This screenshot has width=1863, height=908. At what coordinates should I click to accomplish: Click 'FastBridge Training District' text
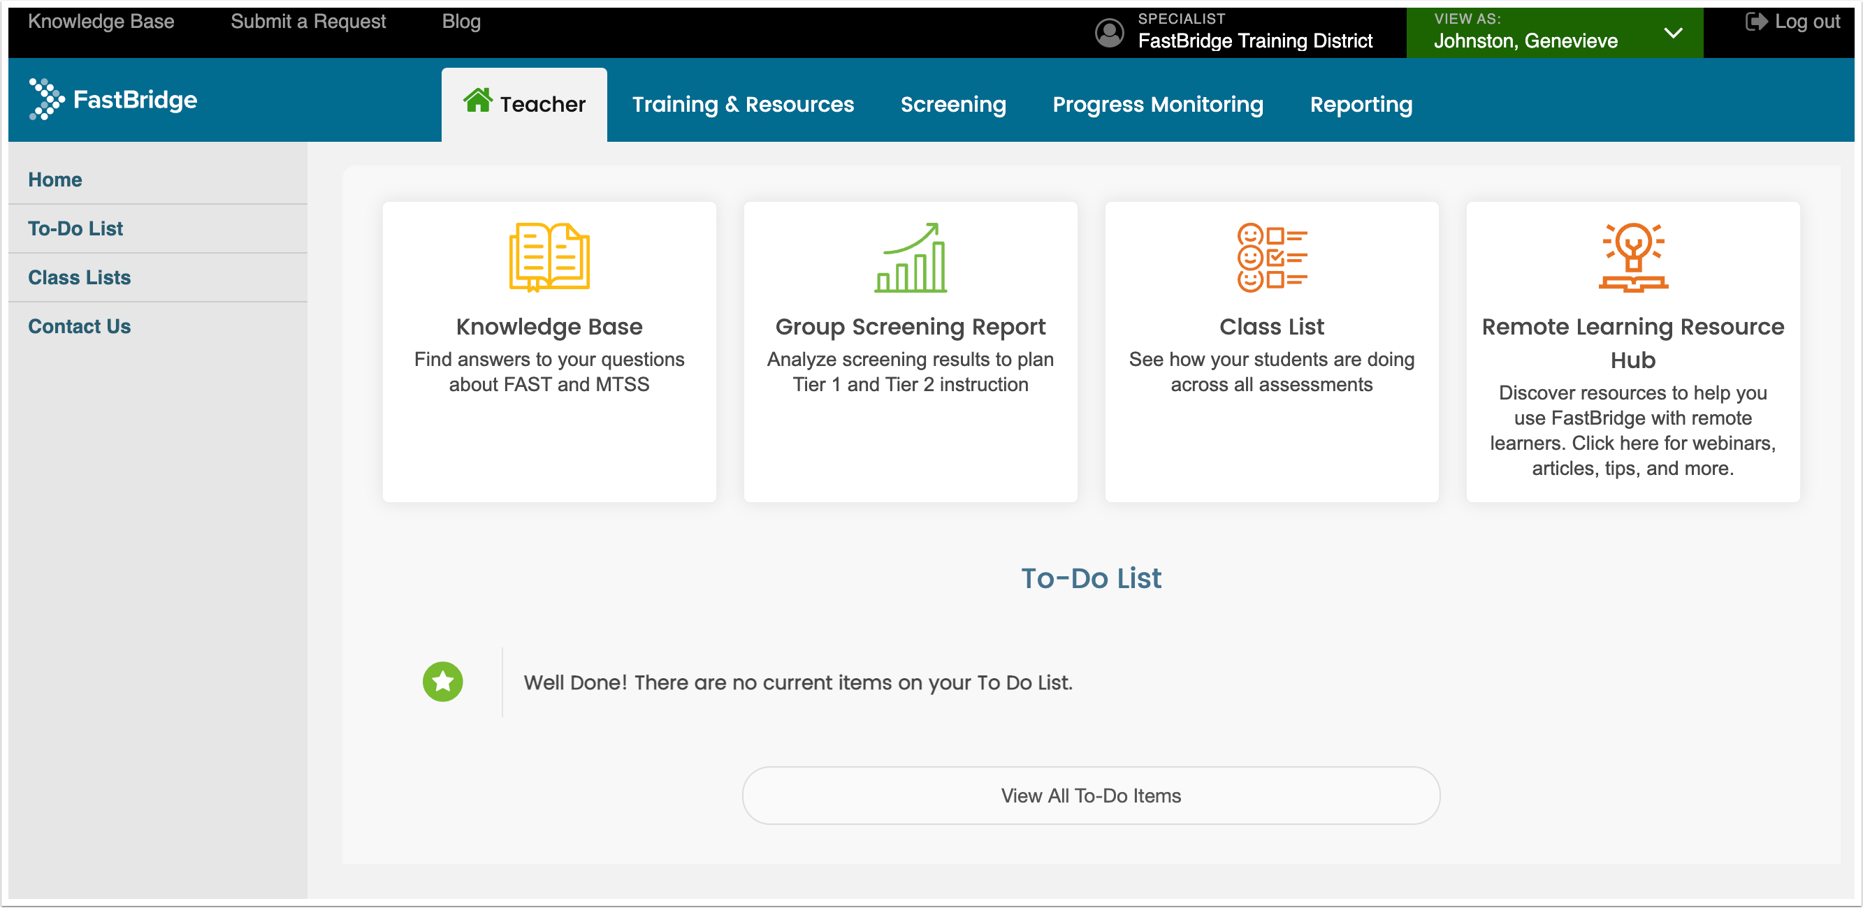tap(1255, 41)
